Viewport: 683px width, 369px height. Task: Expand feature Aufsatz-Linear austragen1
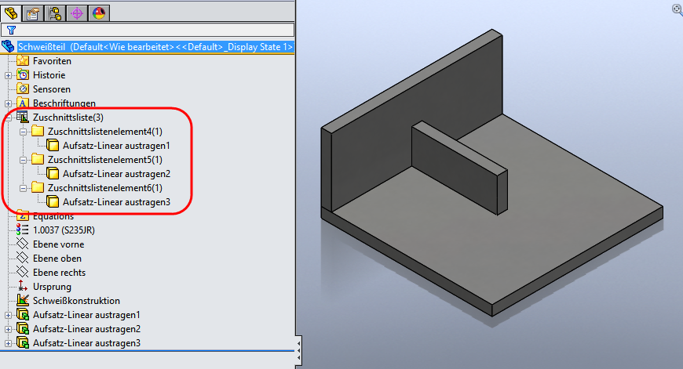coord(9,316)
